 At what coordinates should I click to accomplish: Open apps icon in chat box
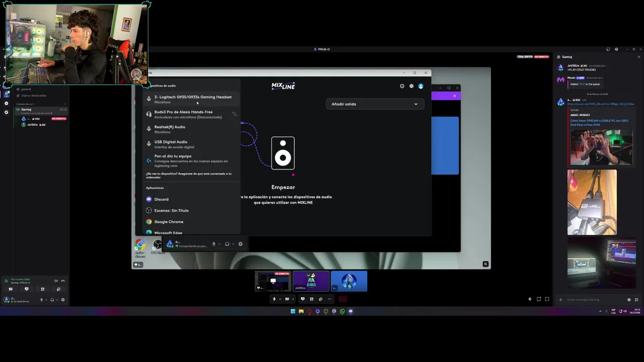(636, 300)
